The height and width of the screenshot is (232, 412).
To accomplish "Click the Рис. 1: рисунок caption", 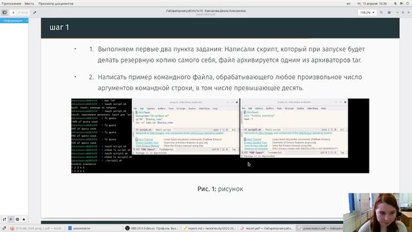I will point(220,189).
